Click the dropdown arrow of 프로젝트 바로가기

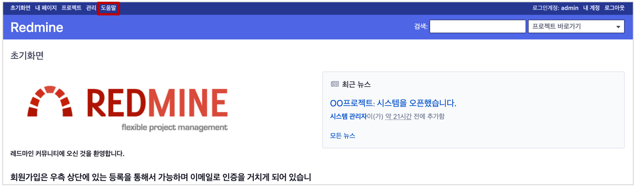click(618, 27)
